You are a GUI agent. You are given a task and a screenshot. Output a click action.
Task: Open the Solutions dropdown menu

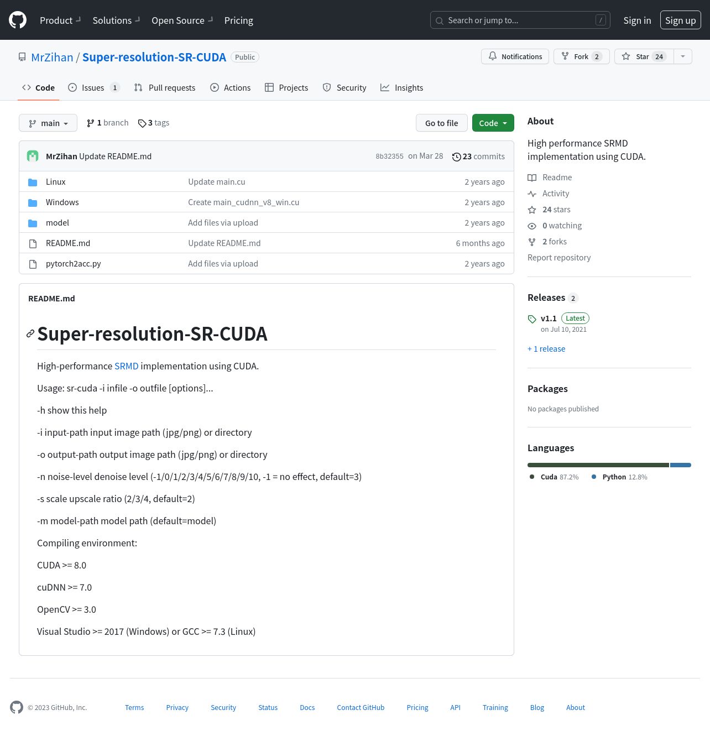pos(116,20)
